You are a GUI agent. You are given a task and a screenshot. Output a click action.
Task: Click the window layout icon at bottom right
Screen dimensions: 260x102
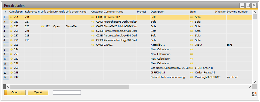[x=254, y=94]
